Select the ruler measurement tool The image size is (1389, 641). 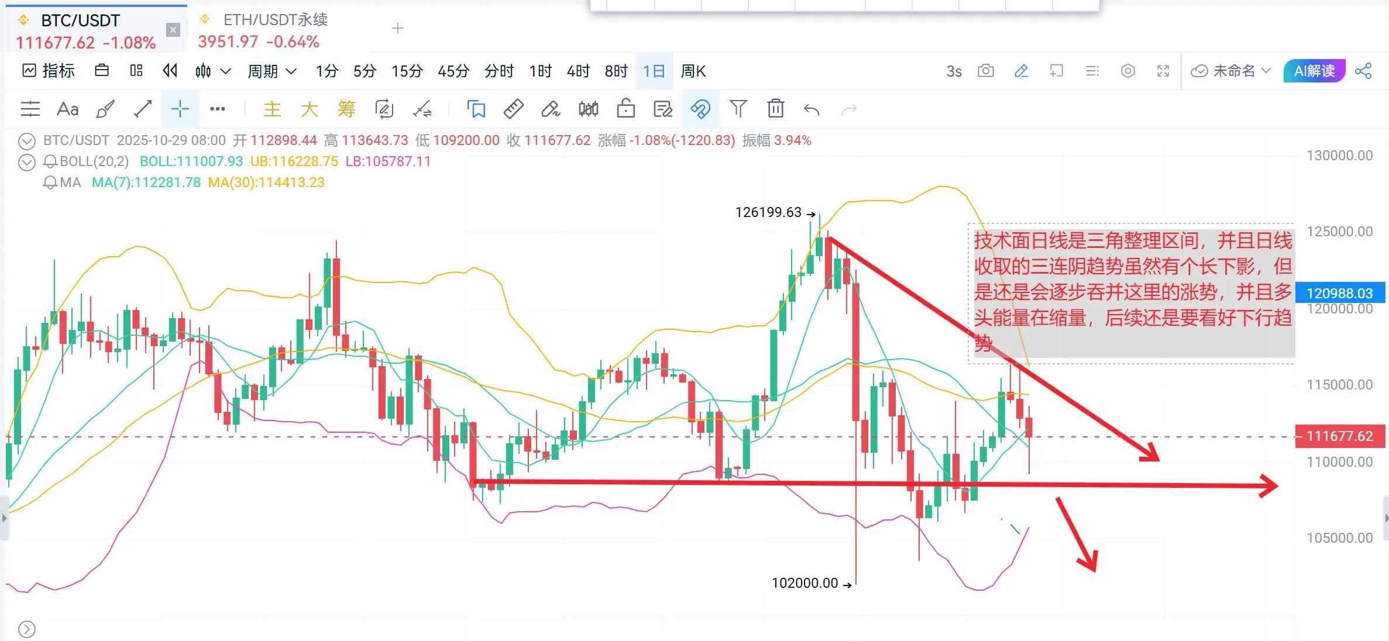[513, 109]
